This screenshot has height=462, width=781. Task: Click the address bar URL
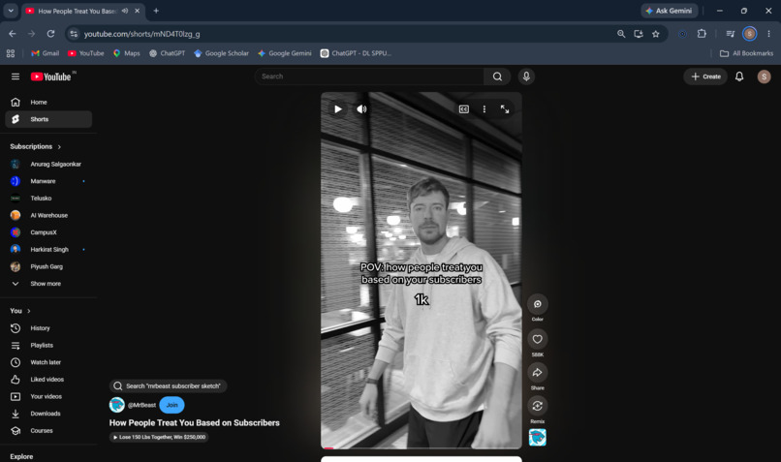coord(141,34)
